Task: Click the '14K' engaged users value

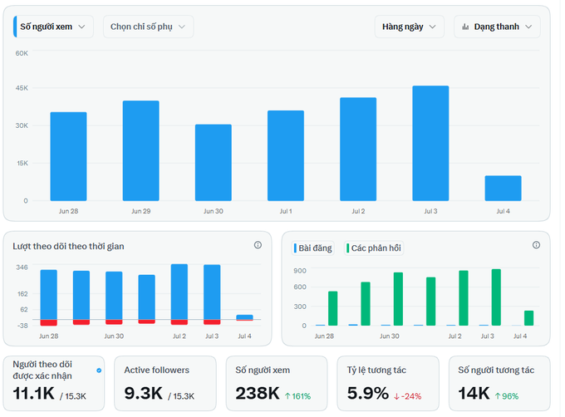Action: [474, 393]
